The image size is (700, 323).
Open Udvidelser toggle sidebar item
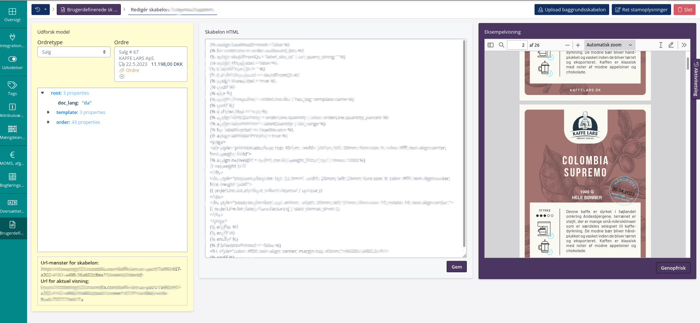pyautogui.click(x=12, y=62)
